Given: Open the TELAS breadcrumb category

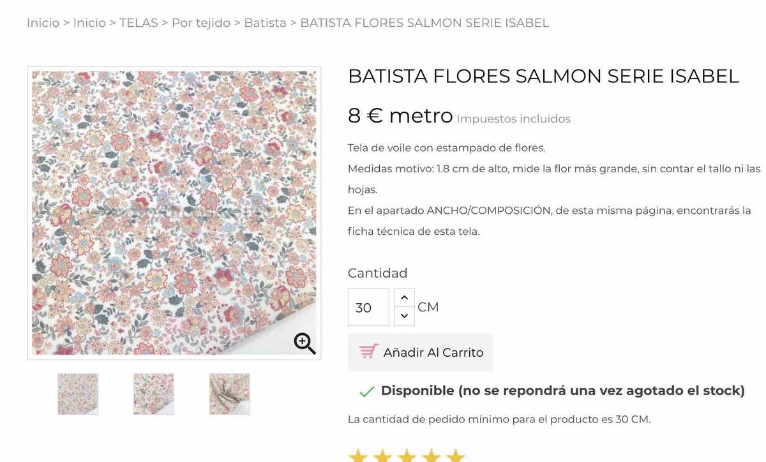Looking at the screenshot, I should coord(139,23).
